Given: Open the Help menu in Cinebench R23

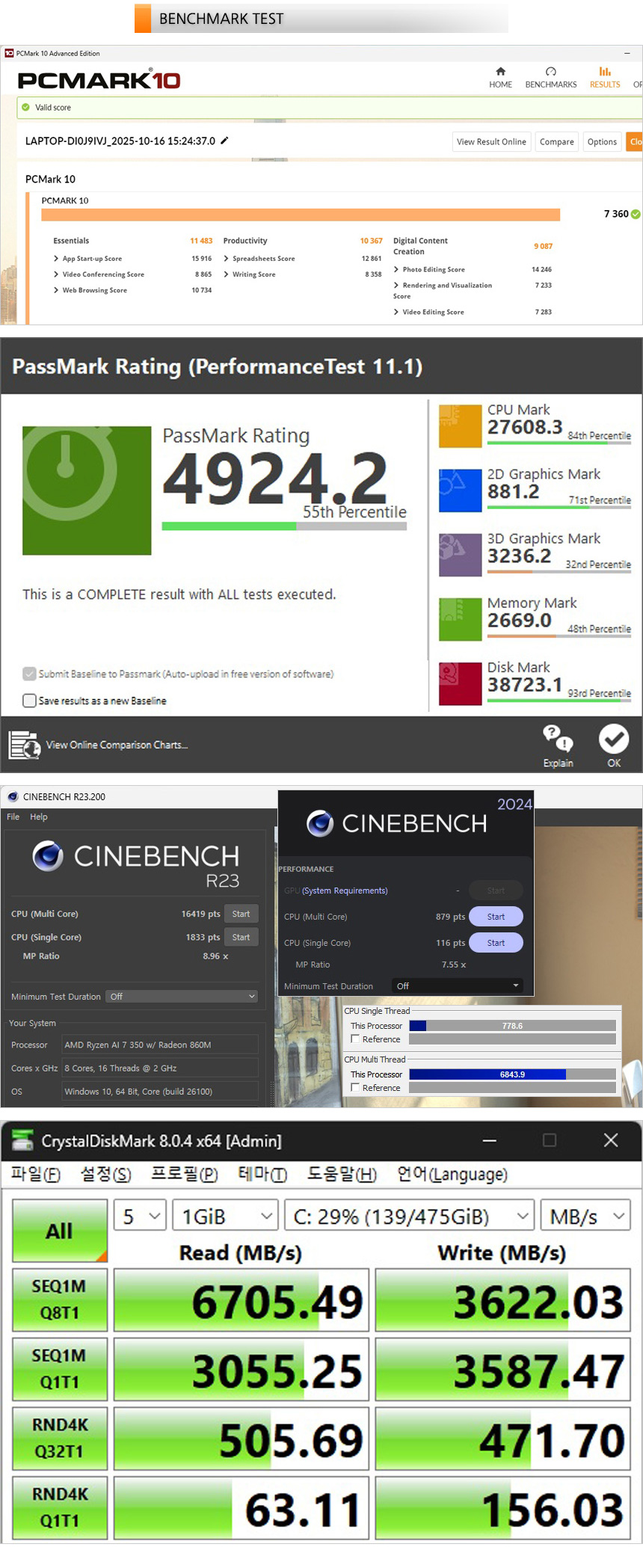Looking at the screenshot, I should click(x=39, y=817).
